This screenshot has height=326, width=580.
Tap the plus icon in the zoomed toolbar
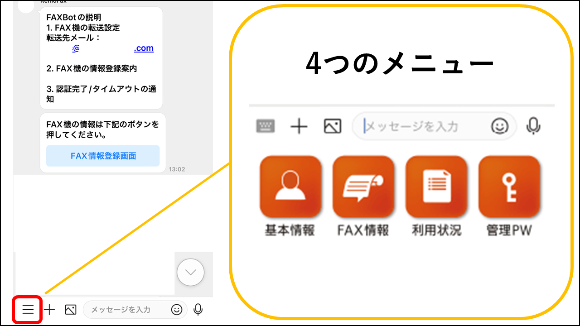tap(299, 126)
